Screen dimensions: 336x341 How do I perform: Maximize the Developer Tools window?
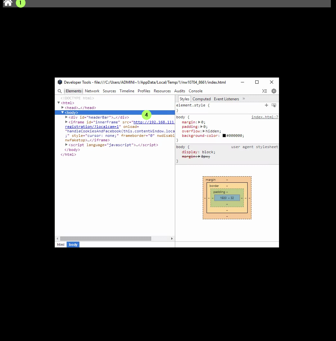[257, 82]
